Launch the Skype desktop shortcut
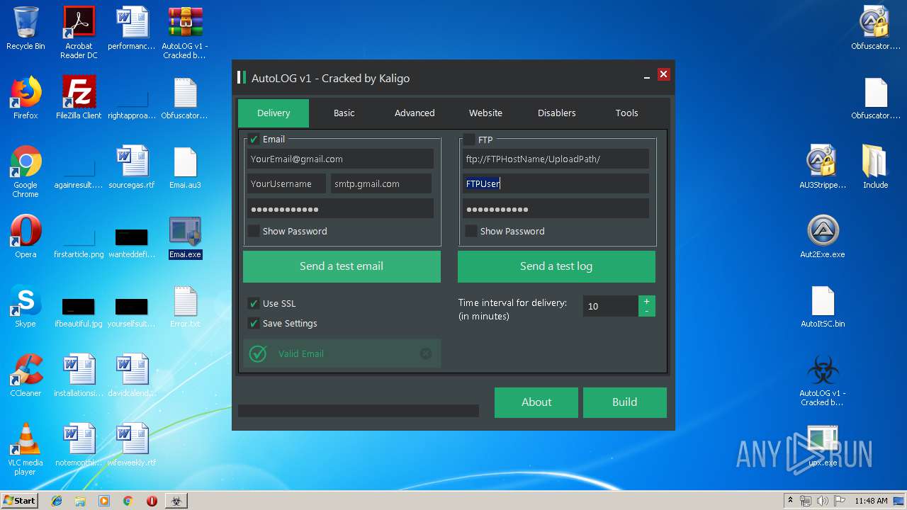 (26, 306)
